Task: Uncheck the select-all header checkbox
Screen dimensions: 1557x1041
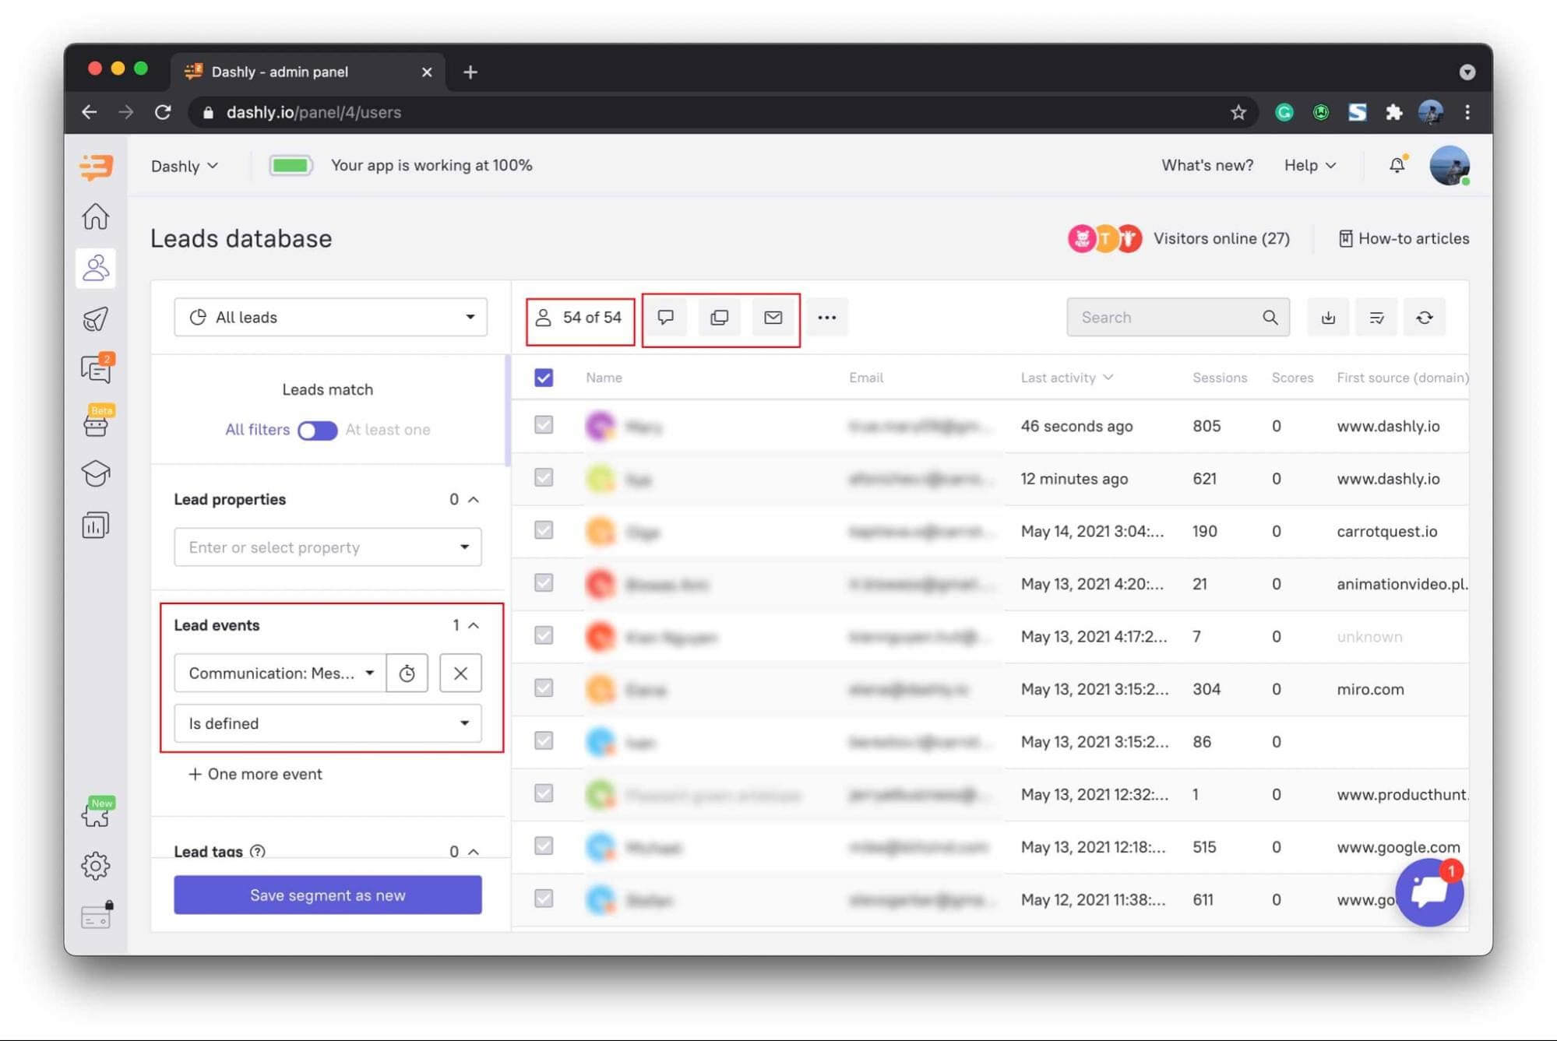Action: (x=544, y=378)
